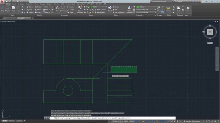Image resolution: width=220 pixels, height=123 pixels.
Task: Expand the Properties panel
Action: pos(140,15)
